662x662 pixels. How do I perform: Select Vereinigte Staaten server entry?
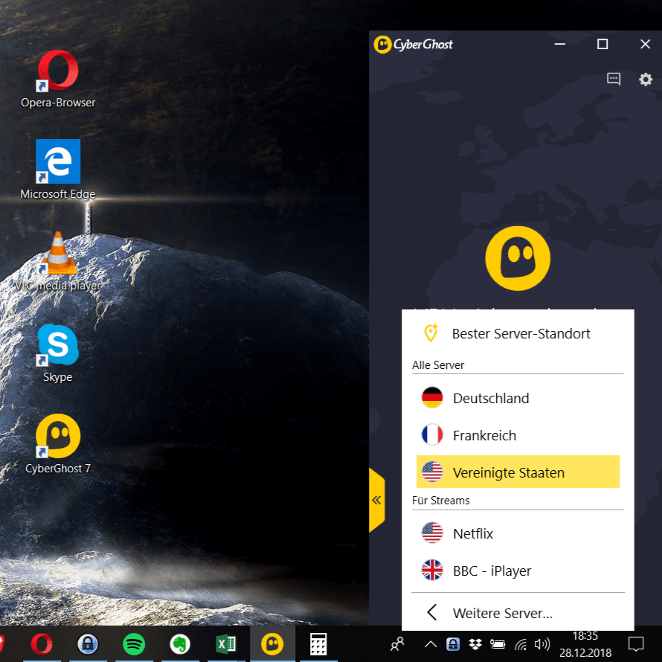518,472
